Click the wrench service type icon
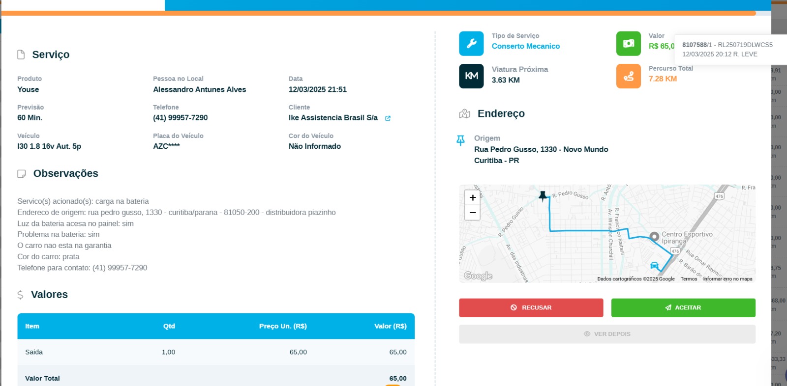The width and height of the screenshot is (787, 386). [x=471, y=44]
